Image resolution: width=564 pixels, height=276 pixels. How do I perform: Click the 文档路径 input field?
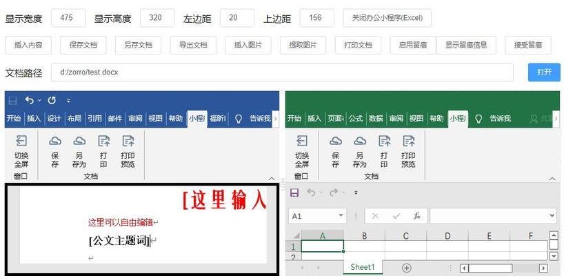pyautogui.click(x=283, y=72)
